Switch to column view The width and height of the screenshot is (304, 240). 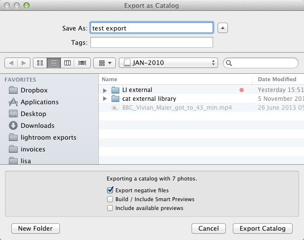click(x=67, y=63)
